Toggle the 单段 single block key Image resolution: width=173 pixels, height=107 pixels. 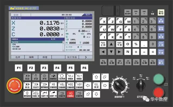click(x=27, y=85)
